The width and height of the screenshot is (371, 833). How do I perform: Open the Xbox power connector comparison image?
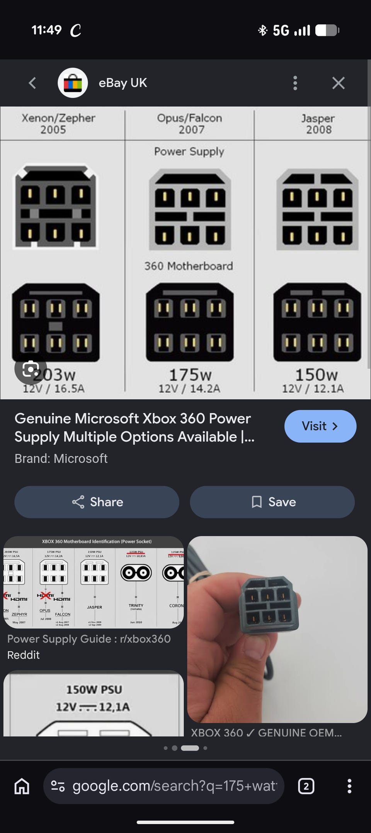(185, 253)
